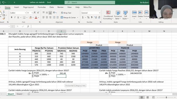
Task: Add a new sheet with plus button
Action: click(x=29, y=94)
